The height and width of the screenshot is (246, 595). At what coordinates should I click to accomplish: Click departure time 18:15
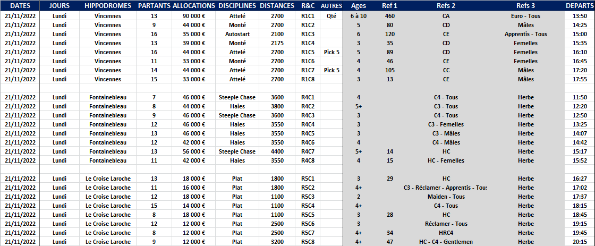point(580,206)
